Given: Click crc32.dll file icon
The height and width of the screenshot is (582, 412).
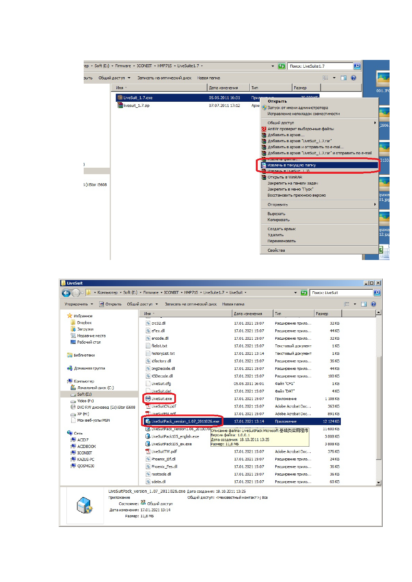Looking at the screenshot, I should [x=148, y=323].
